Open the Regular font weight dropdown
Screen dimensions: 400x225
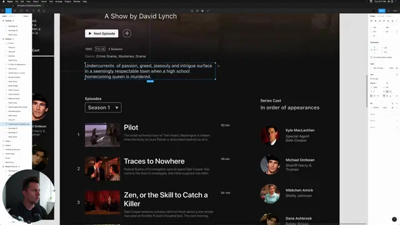click(x=374, y=83)
